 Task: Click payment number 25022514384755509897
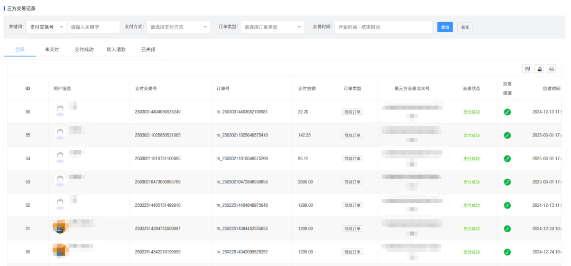click(x=158, y=228)
